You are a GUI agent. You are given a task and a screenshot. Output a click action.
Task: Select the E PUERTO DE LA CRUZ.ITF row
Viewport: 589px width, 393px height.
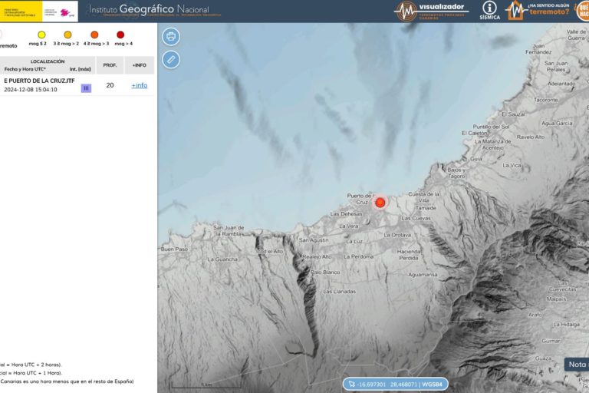pyautogui.click(x=77, y=85)
